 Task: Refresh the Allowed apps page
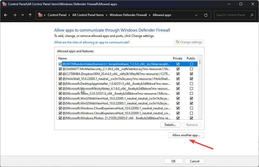tap(206, 15)
